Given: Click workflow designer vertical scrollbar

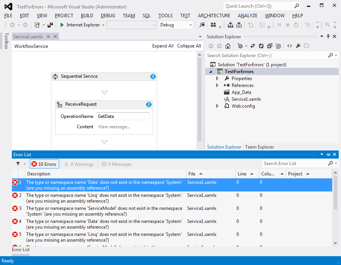Looking at the screenshot, I should tap(199, 100).
